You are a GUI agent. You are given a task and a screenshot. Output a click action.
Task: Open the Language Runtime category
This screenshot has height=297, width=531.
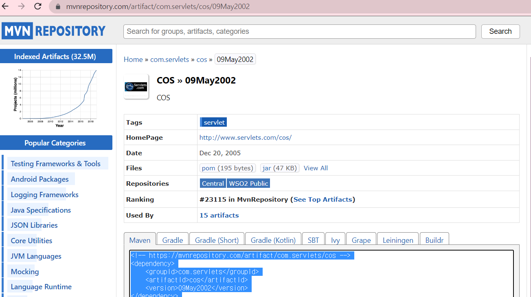tap(41, 287)
